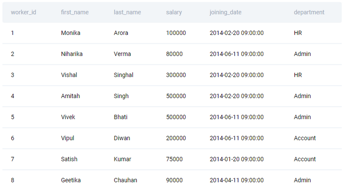Click the last_name column header
Image resolution: width=345 pixels, height=194 pixels.
[x=128, y=12]
